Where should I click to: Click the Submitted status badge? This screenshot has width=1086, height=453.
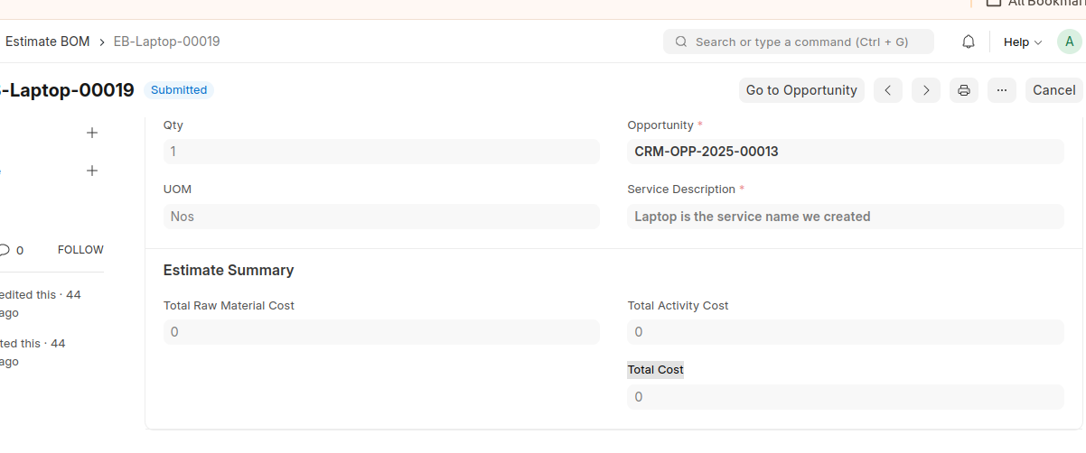coord(179,90)
